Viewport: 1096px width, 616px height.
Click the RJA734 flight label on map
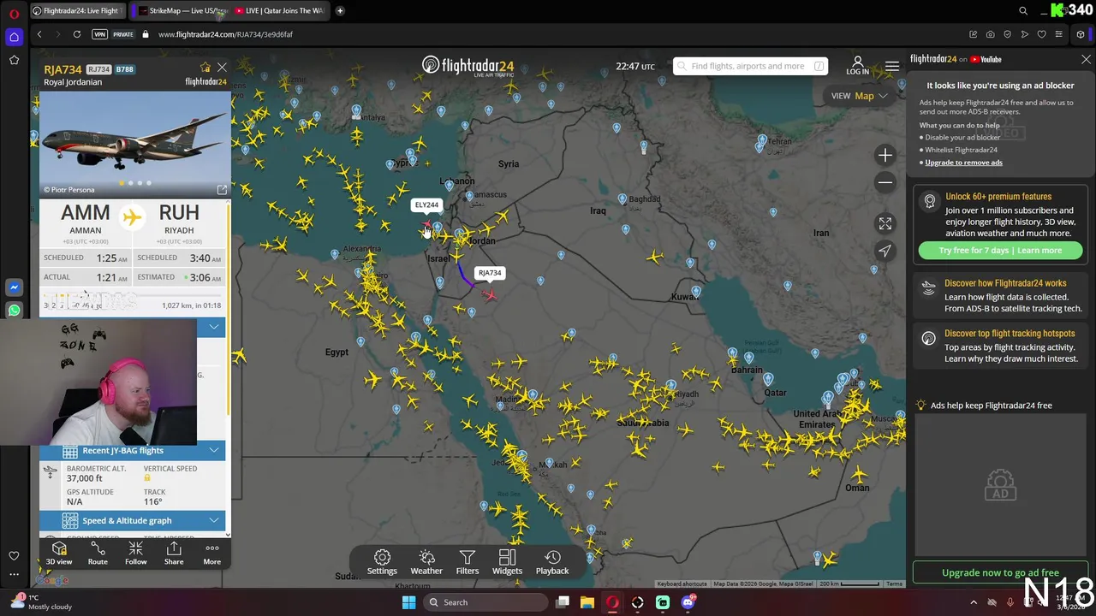coord(490,273)
